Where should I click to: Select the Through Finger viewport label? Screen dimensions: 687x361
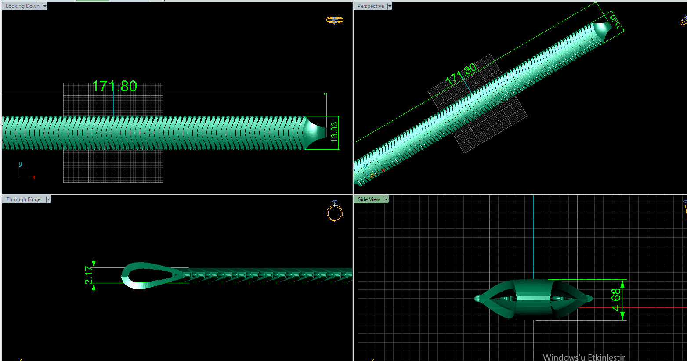24,199
